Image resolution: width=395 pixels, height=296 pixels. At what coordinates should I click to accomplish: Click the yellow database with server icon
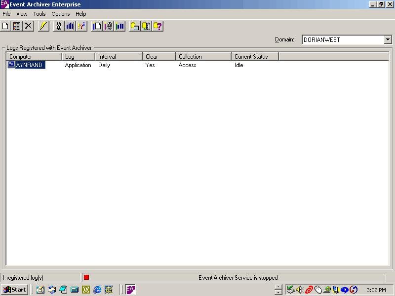pyautogui.click(x=146, y=26)
